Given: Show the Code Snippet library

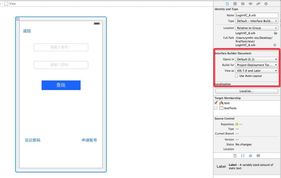Looking at the screenshot, I should point(243,156).
